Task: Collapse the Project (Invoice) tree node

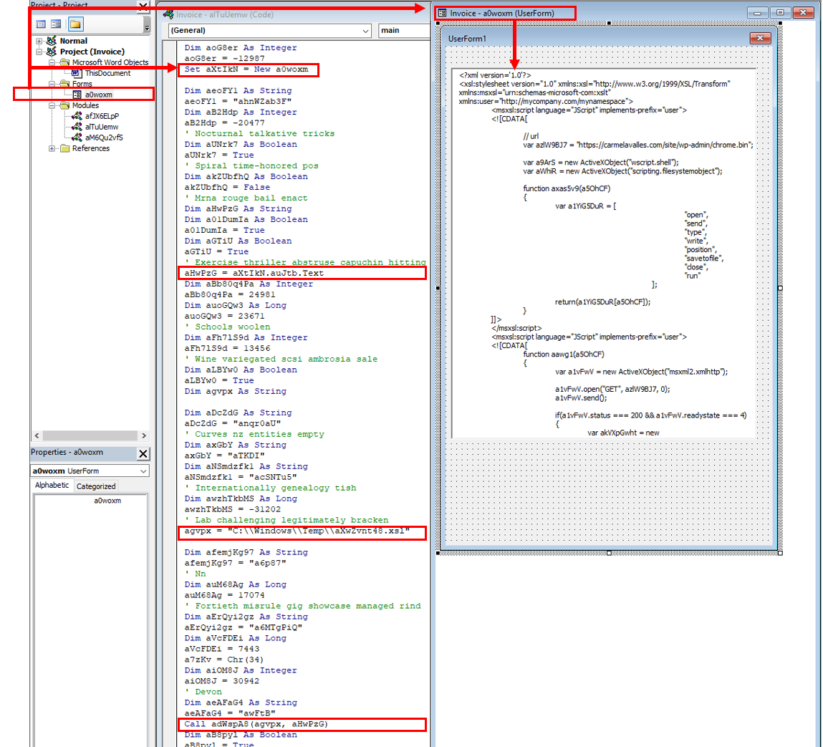Action: pos(39,52)
